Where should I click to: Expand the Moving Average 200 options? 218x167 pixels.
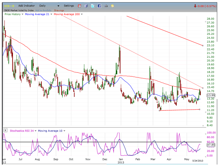point(82,14)
